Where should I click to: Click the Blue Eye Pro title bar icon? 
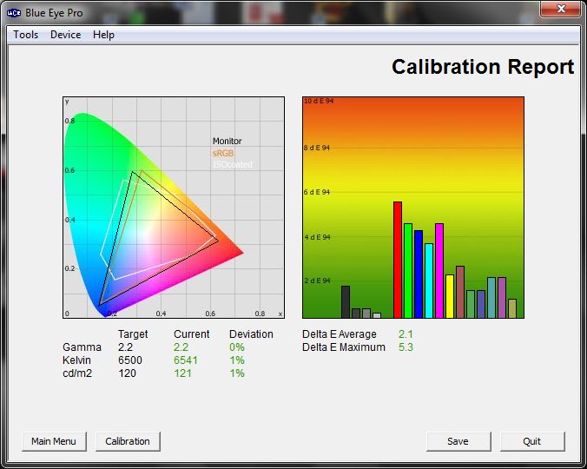tap(15, 10)
